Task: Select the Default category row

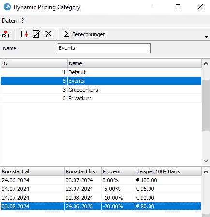Action: 101,72
